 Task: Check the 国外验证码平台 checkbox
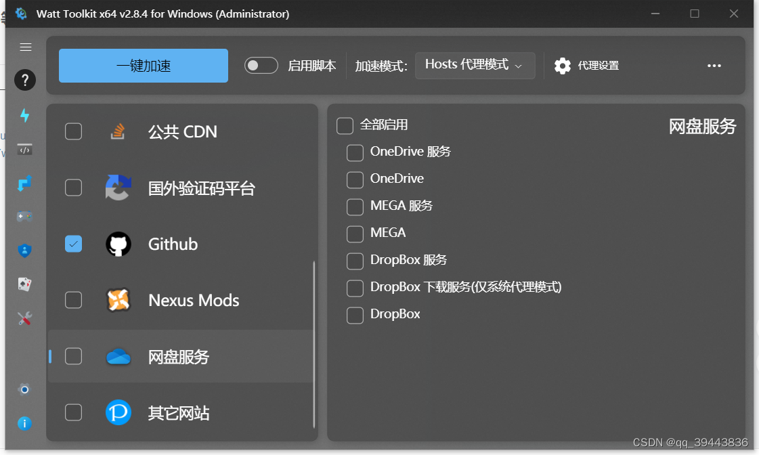[x=74, y=188]
